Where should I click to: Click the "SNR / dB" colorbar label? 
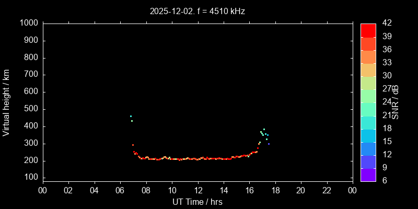pos(396,102)
